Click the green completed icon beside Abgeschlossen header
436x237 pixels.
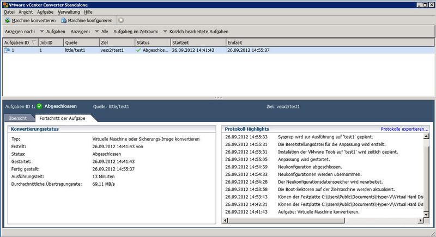(x=39, y=106)
